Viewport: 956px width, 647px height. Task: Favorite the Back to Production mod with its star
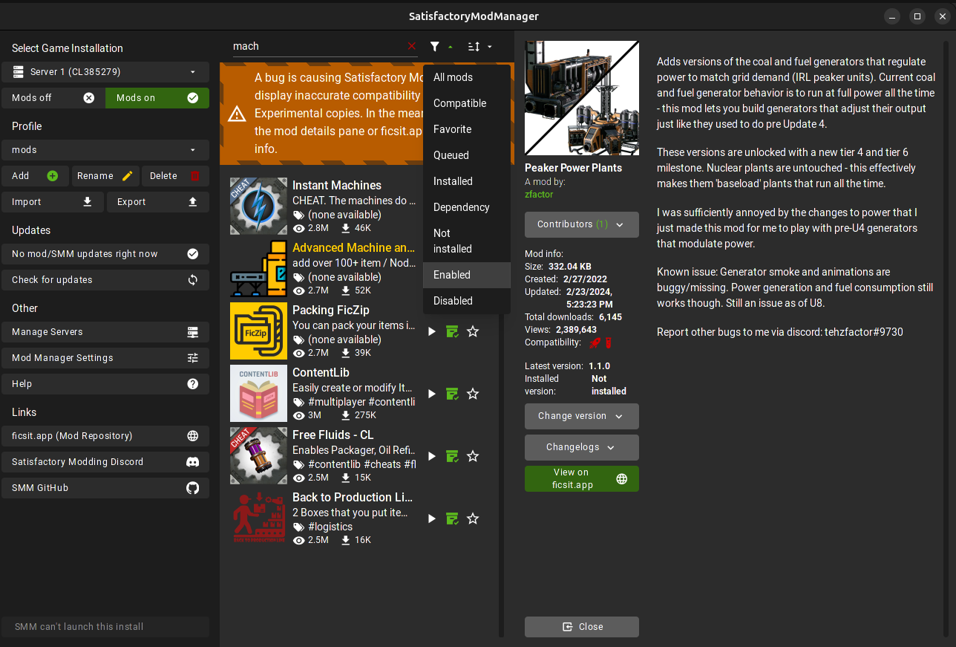pos(473,518)
